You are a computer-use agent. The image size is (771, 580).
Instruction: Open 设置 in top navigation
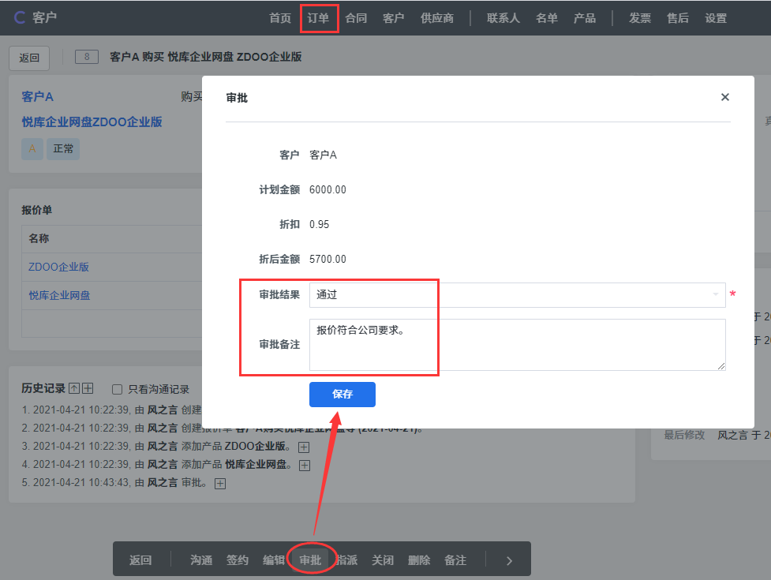point(716,18)
